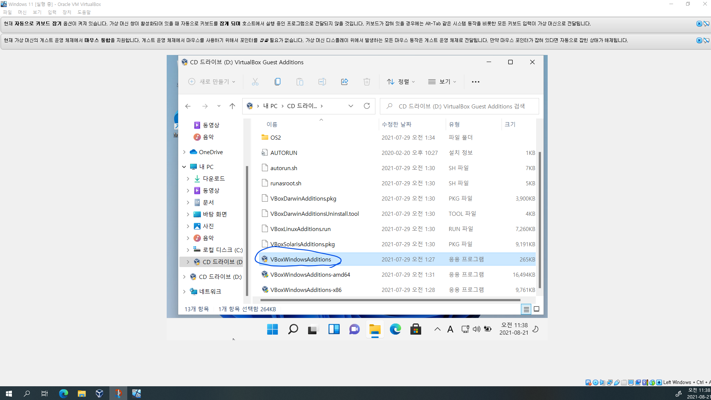The image size is (711, 400).
Task: Expand OneDrive in navigation pane
Action: click(184, 152)
